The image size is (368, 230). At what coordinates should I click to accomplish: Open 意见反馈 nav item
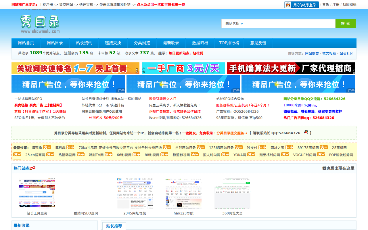pyautogui.click(x=258, y=43)
